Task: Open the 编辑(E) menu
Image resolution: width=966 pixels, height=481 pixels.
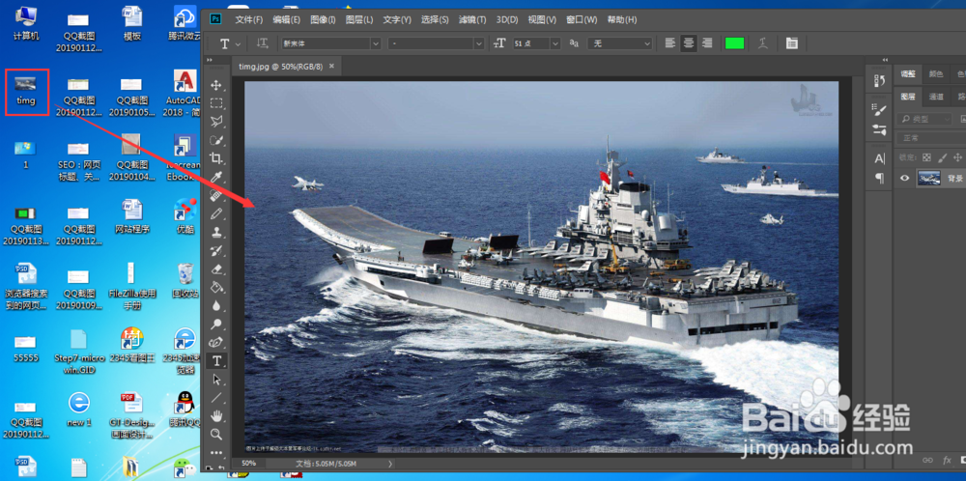Action: click(287, 19)
